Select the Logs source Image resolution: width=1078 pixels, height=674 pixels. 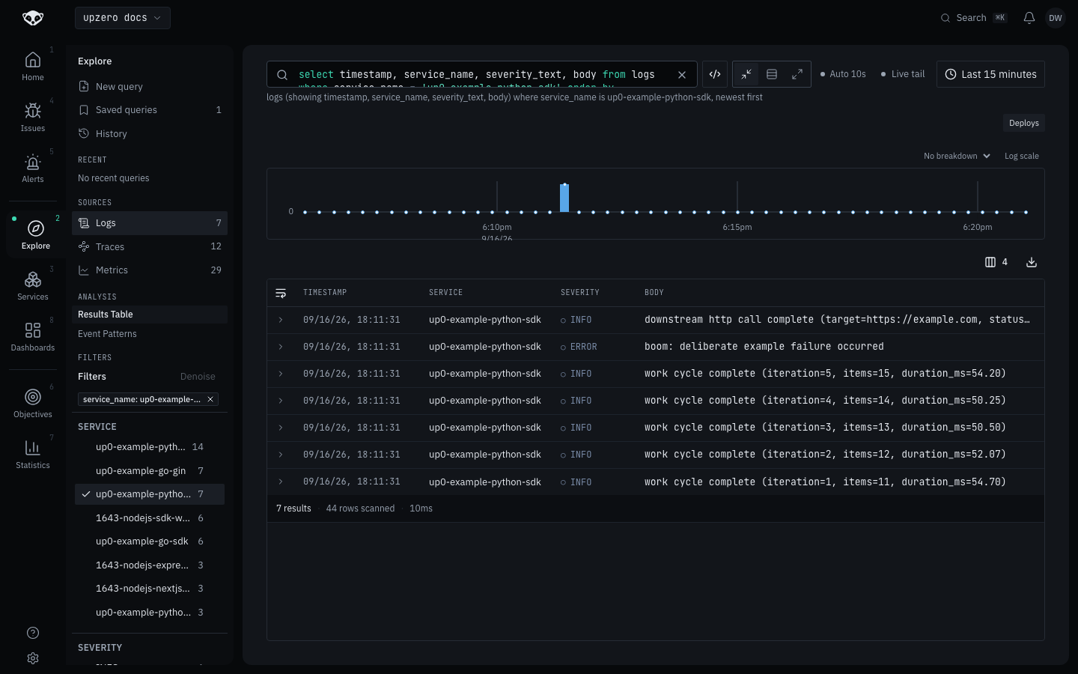tap(150, 223)
